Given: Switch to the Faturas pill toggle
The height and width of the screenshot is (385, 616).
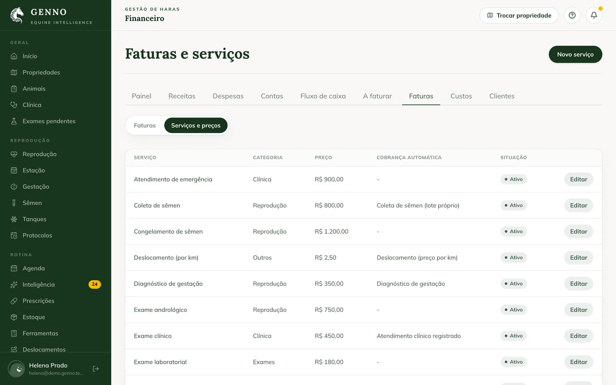Looking at the screenshot, I should point(145,126).
